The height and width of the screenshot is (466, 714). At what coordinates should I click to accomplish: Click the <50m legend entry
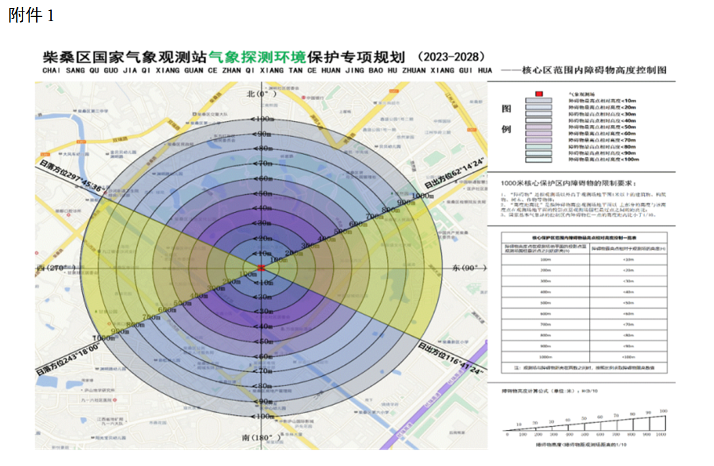603,126
